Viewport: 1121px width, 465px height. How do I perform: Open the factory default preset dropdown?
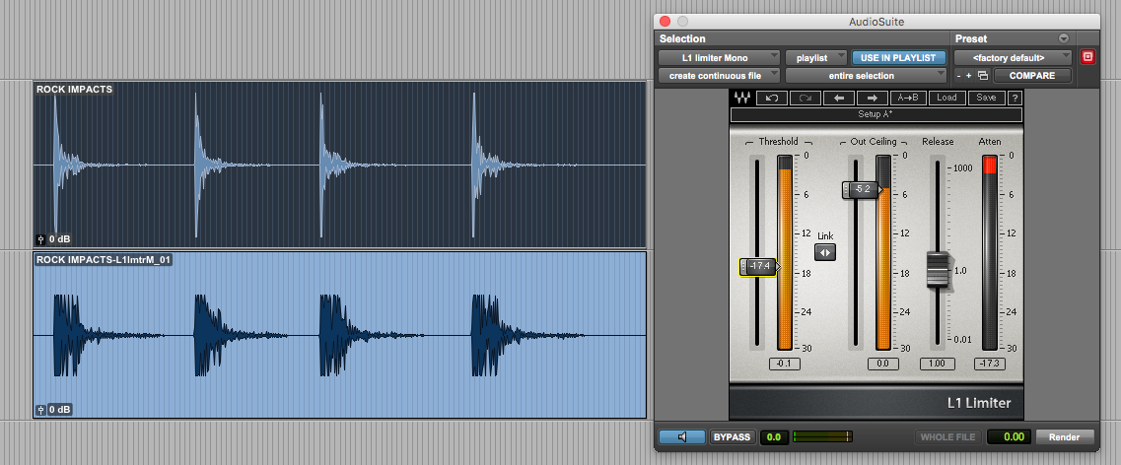[x=1013, y=58]
